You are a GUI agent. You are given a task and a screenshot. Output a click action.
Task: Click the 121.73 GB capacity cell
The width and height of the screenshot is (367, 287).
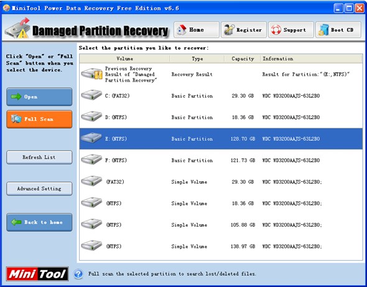[x=243, y=160]
